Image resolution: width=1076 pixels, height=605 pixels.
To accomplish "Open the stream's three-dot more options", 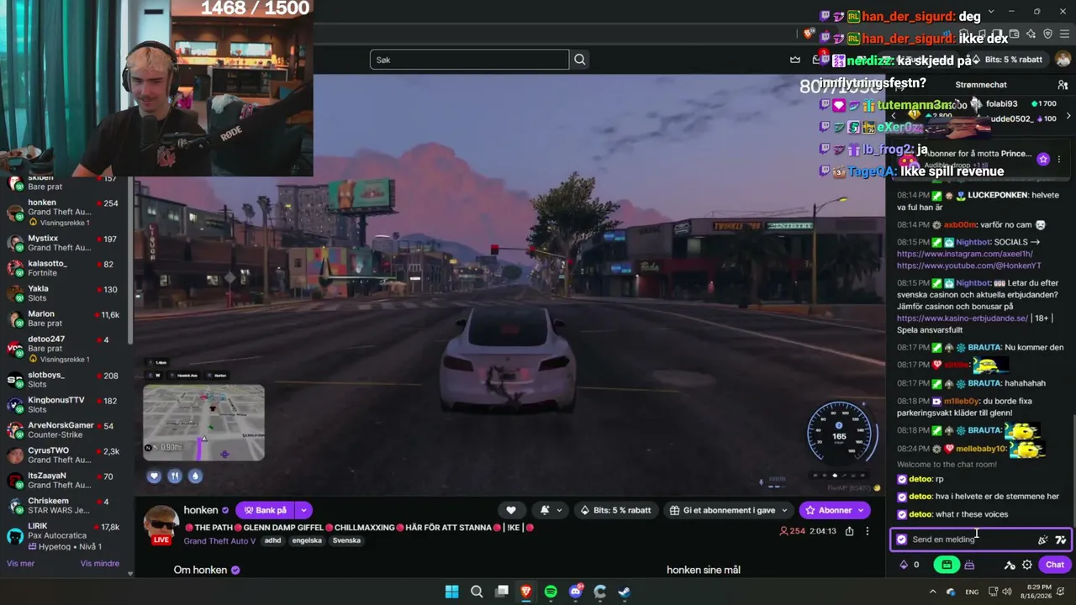I will click(x=868, y=531).
